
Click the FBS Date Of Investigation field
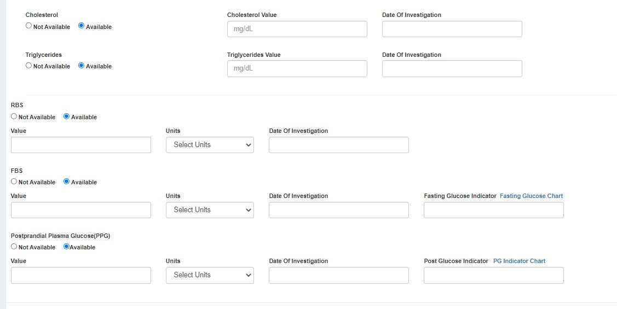click(338, 210)
